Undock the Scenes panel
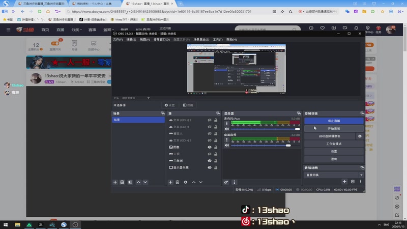 click(x=162, y=113)
